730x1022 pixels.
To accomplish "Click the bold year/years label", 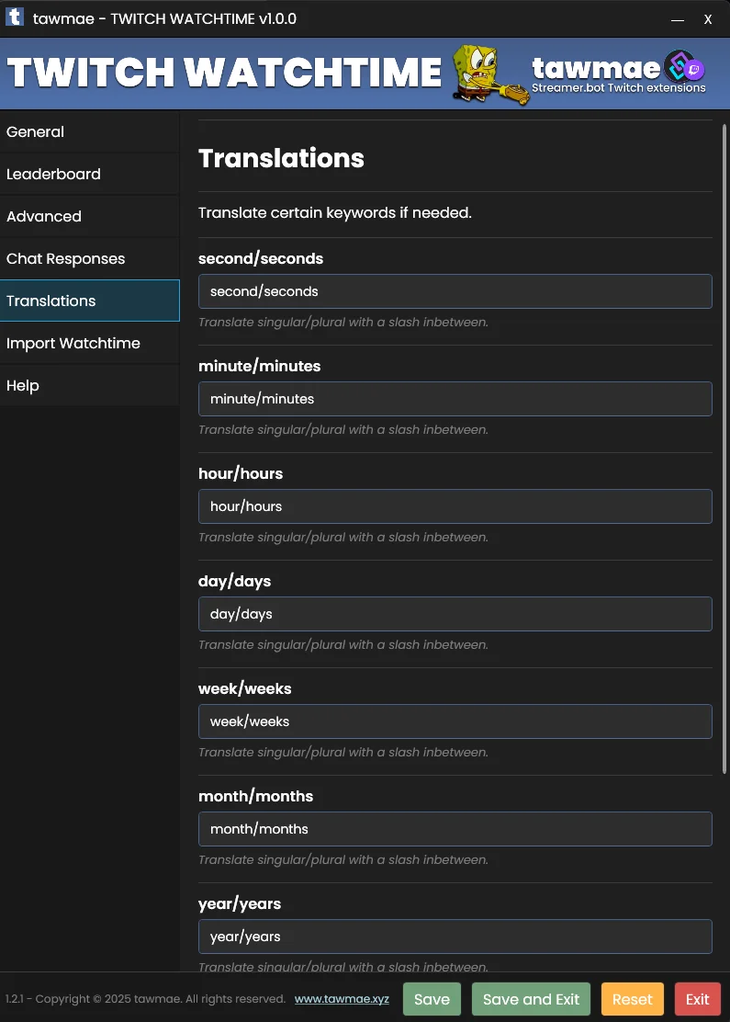I will point(240,904).
